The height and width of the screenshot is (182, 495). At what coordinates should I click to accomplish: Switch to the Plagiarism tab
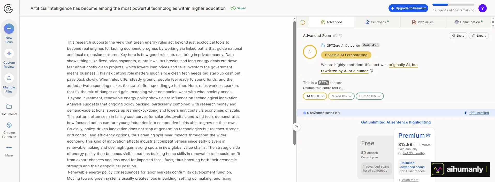(x=423, y=22)
